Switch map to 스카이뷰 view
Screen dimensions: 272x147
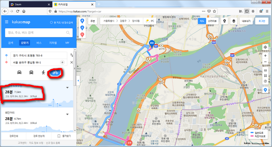(x=212, y=21)
